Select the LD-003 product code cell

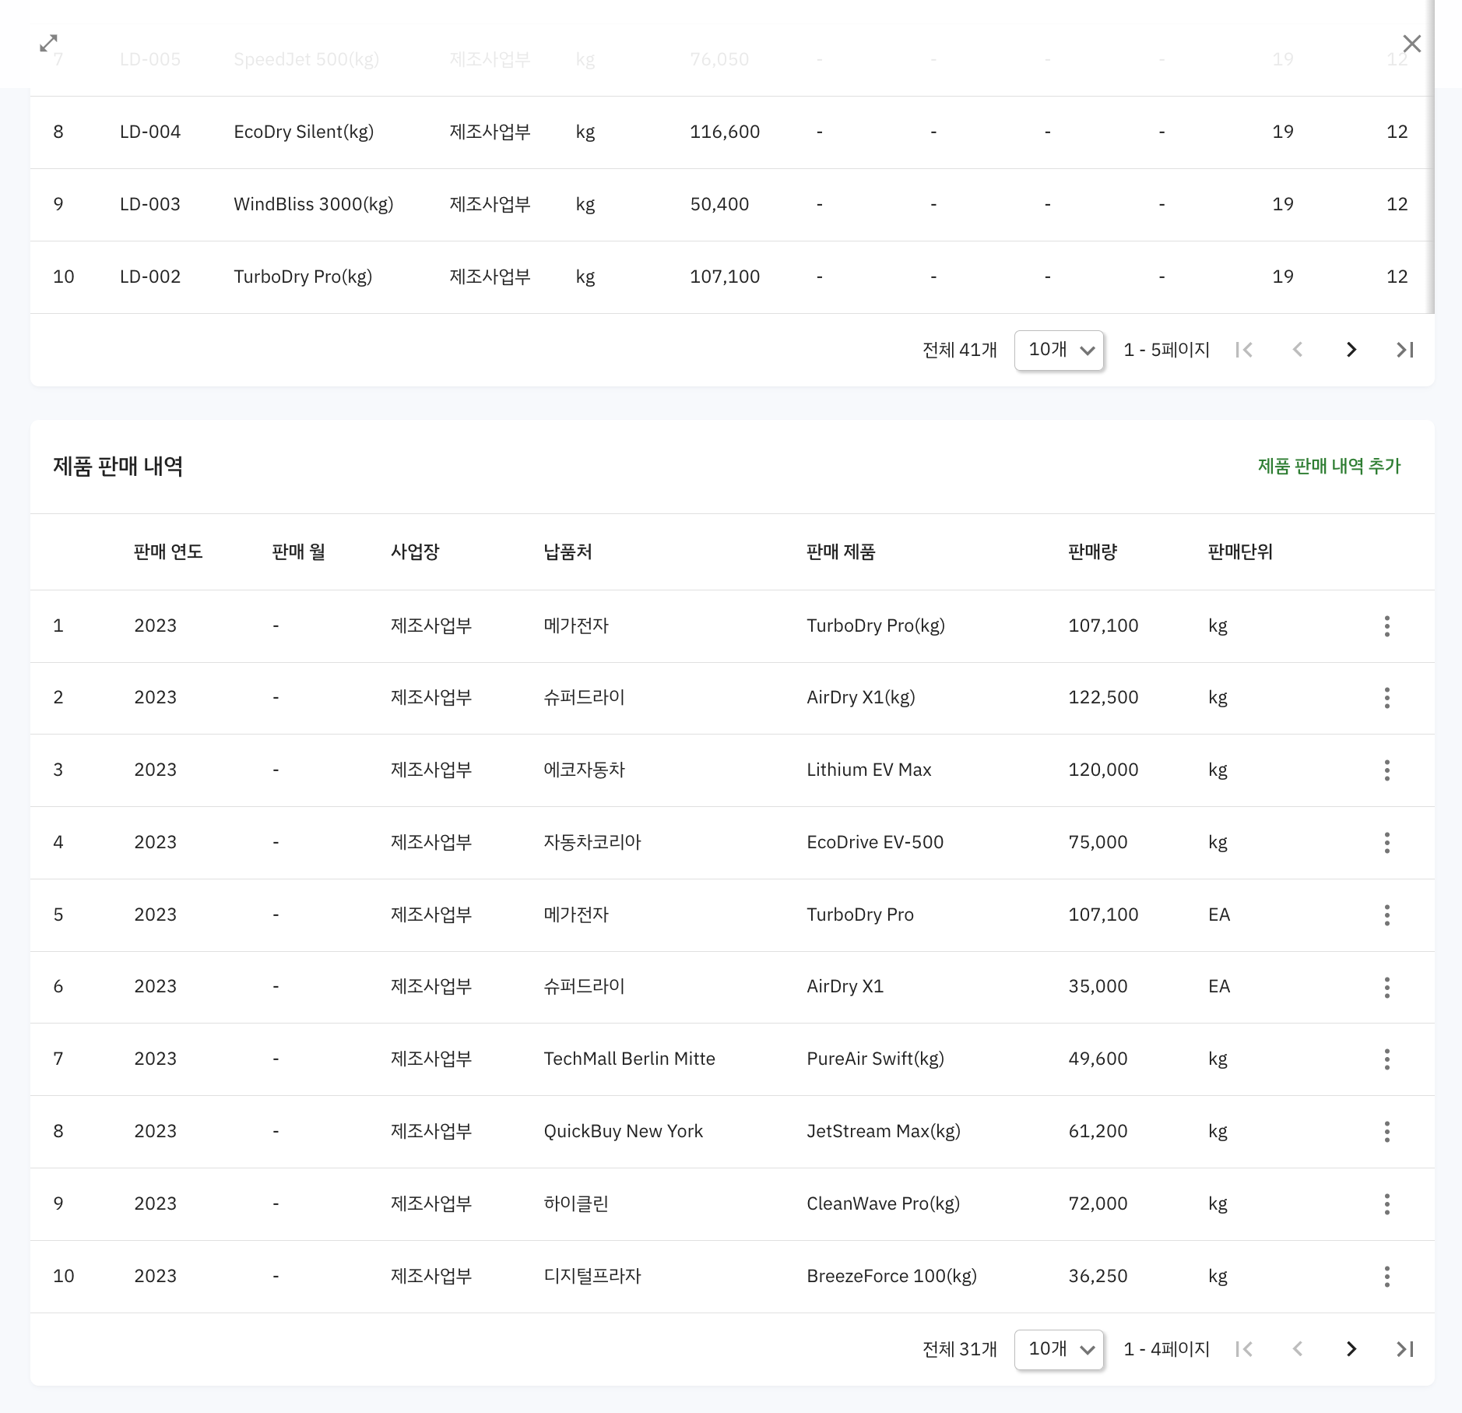pos(150,204)
